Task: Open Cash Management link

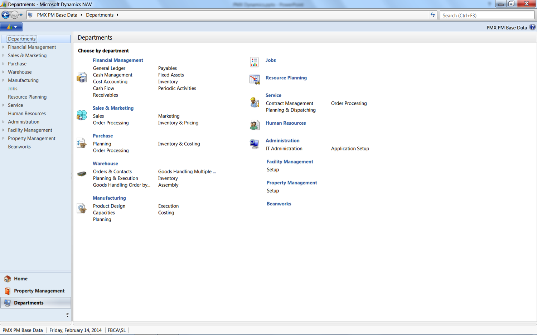Action: click(112, 75)
